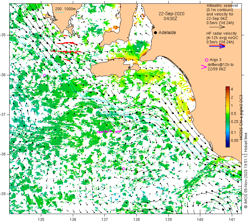Screen dimensions: 248x223
Task: Click the longitude axis label 141
Action: [232, 220]
